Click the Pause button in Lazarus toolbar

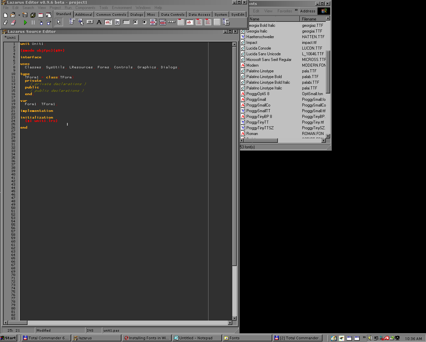(33, 22)
